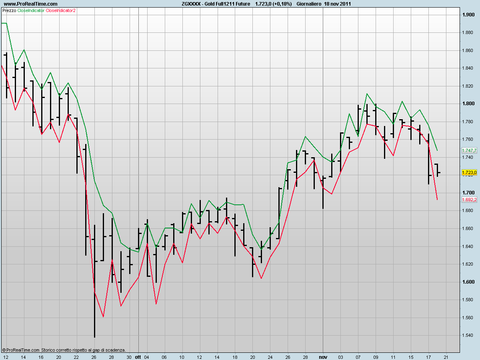The height and width of the screenshot is (360, 480).
Task: Click the 1.760 price axis label
Action: 468,140
